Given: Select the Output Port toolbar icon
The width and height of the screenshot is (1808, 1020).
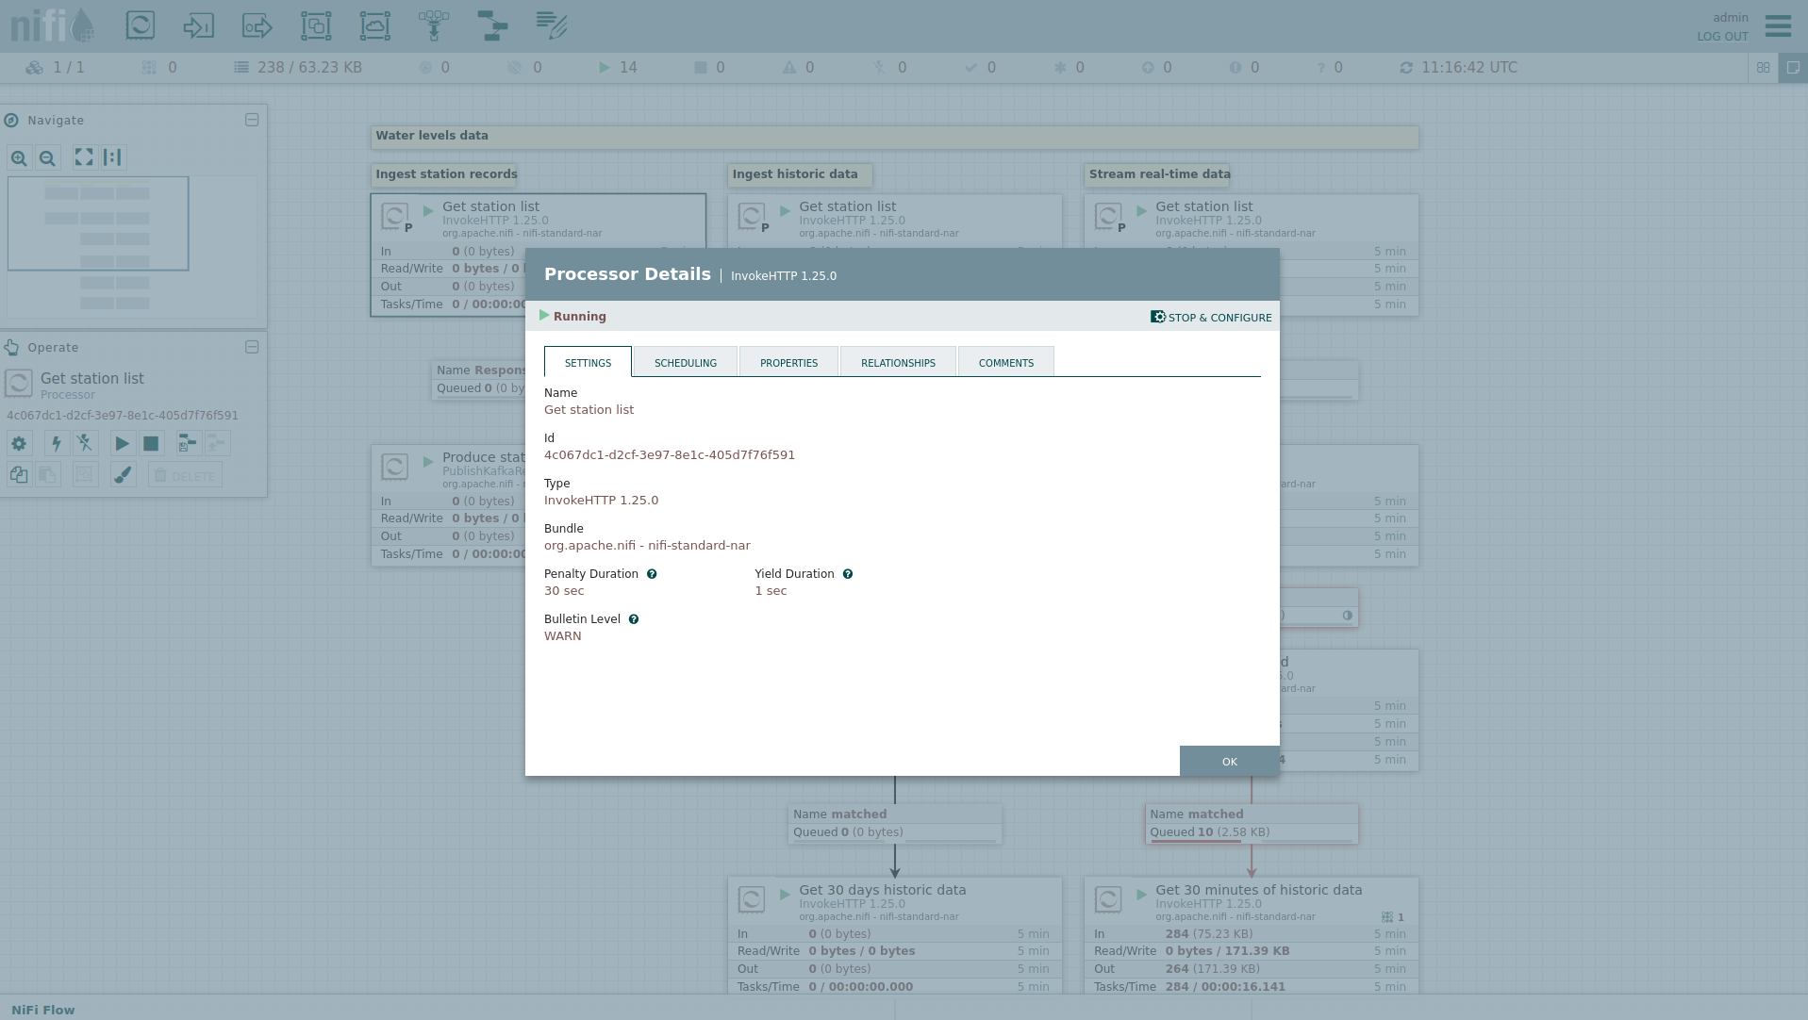Looking at the screenshot, I should [257, 25].
